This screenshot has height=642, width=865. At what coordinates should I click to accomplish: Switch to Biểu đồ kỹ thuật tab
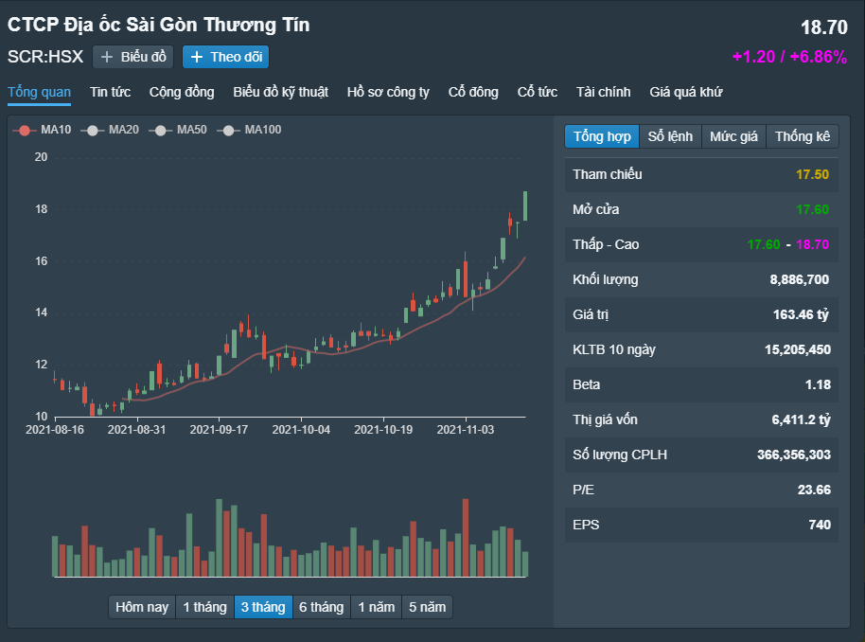click(280, 92)
